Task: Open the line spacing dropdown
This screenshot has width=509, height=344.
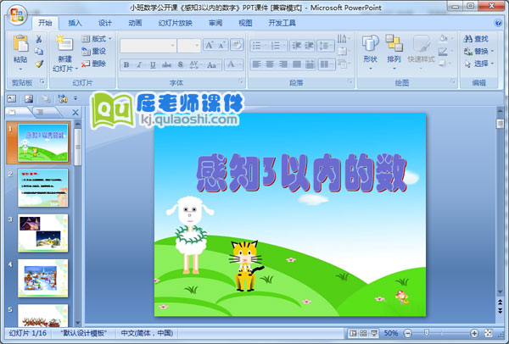Action: pyautogui.click(x=326, y=46)
